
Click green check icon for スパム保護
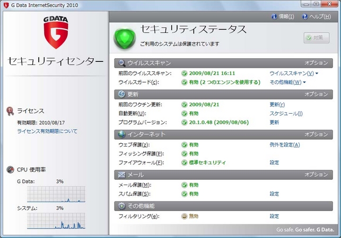(184, 194)
